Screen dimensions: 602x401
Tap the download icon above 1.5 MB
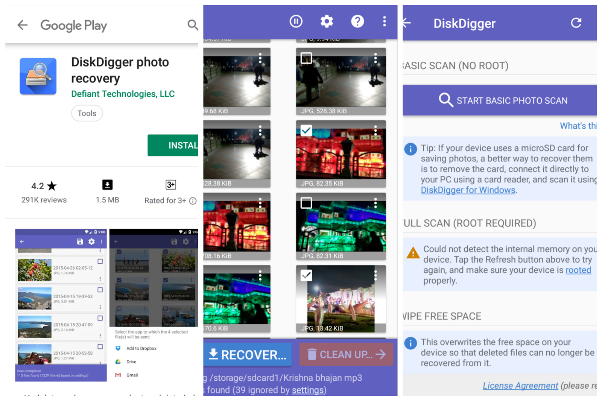point(107,185)
